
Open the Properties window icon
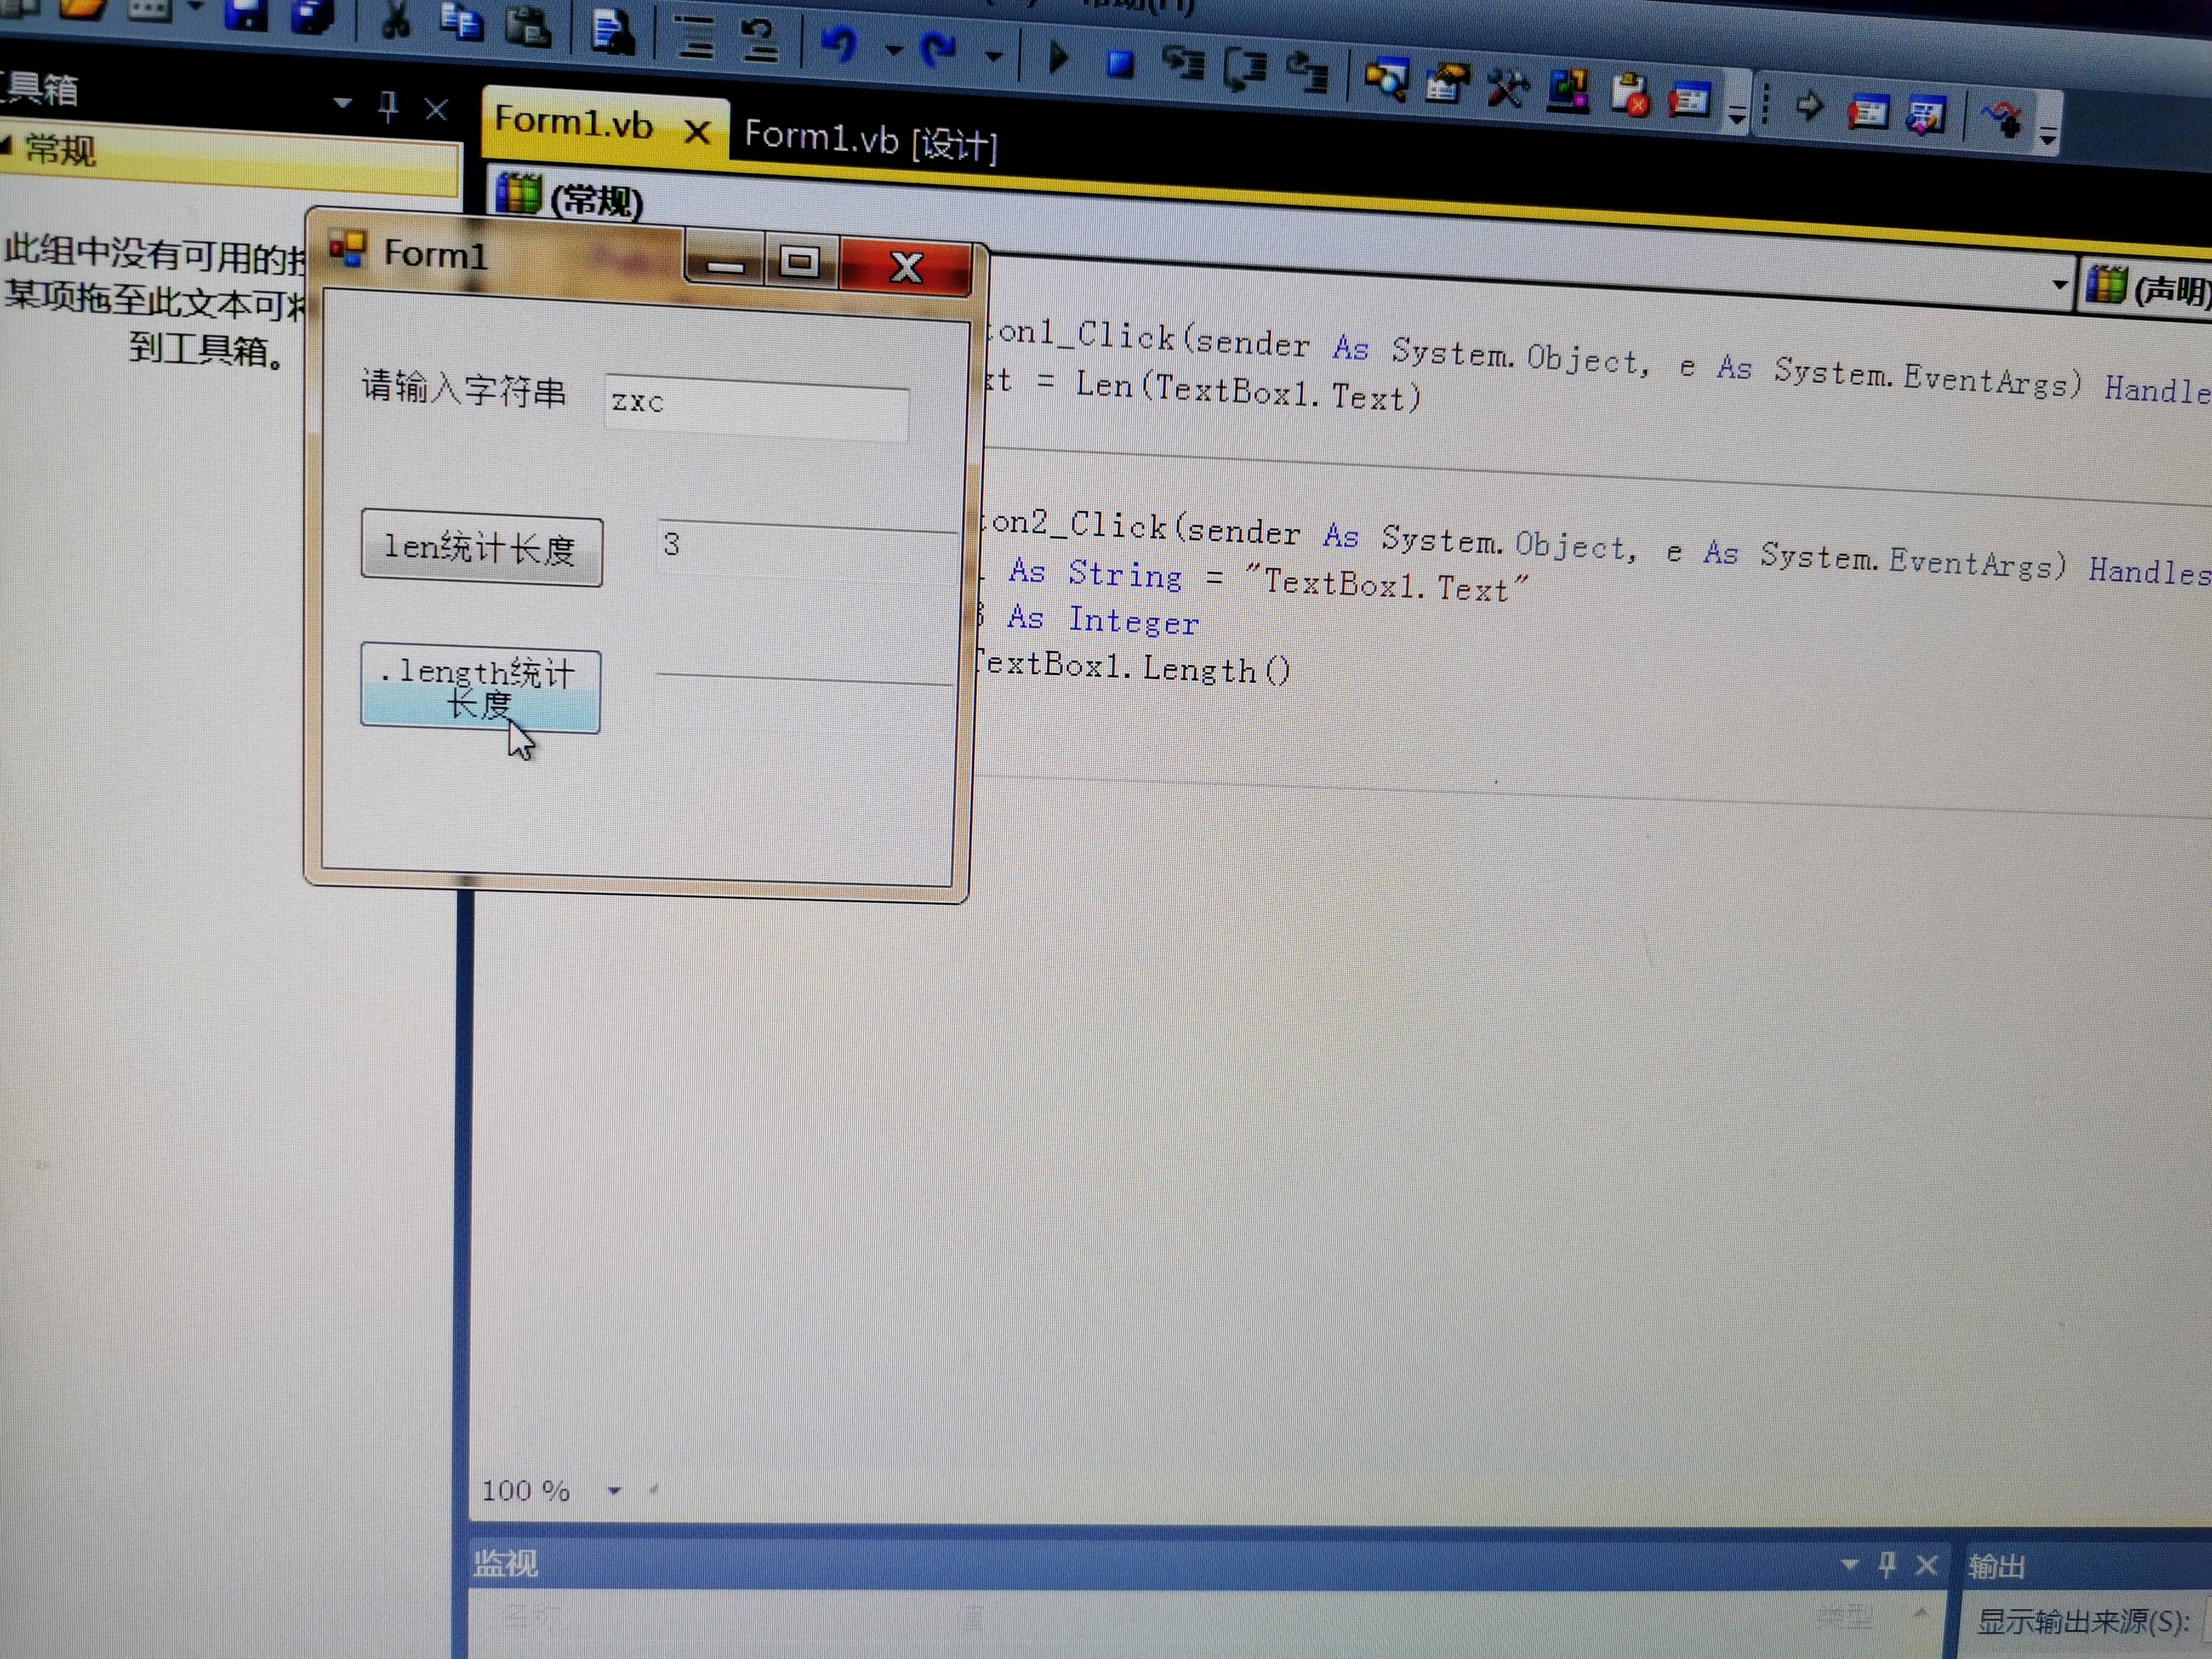(x=1447, y=84)
